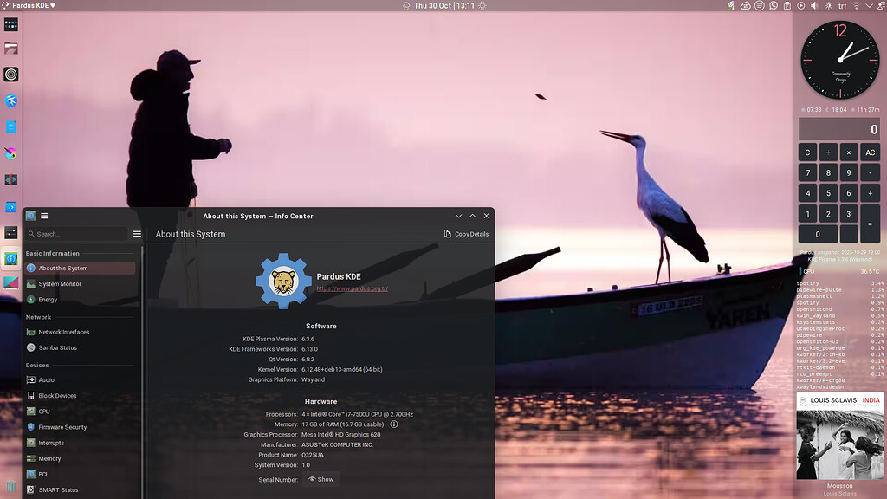887x499 pixels.
Task: Open the Trash in the dock
Action: tap(10, 487)
